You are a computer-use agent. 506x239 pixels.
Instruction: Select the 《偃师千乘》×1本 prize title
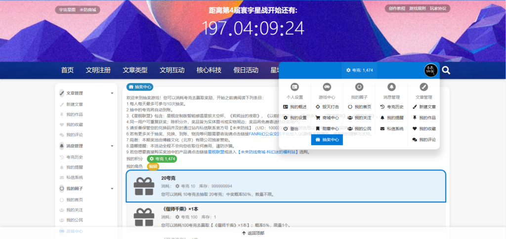click(179, 209)
